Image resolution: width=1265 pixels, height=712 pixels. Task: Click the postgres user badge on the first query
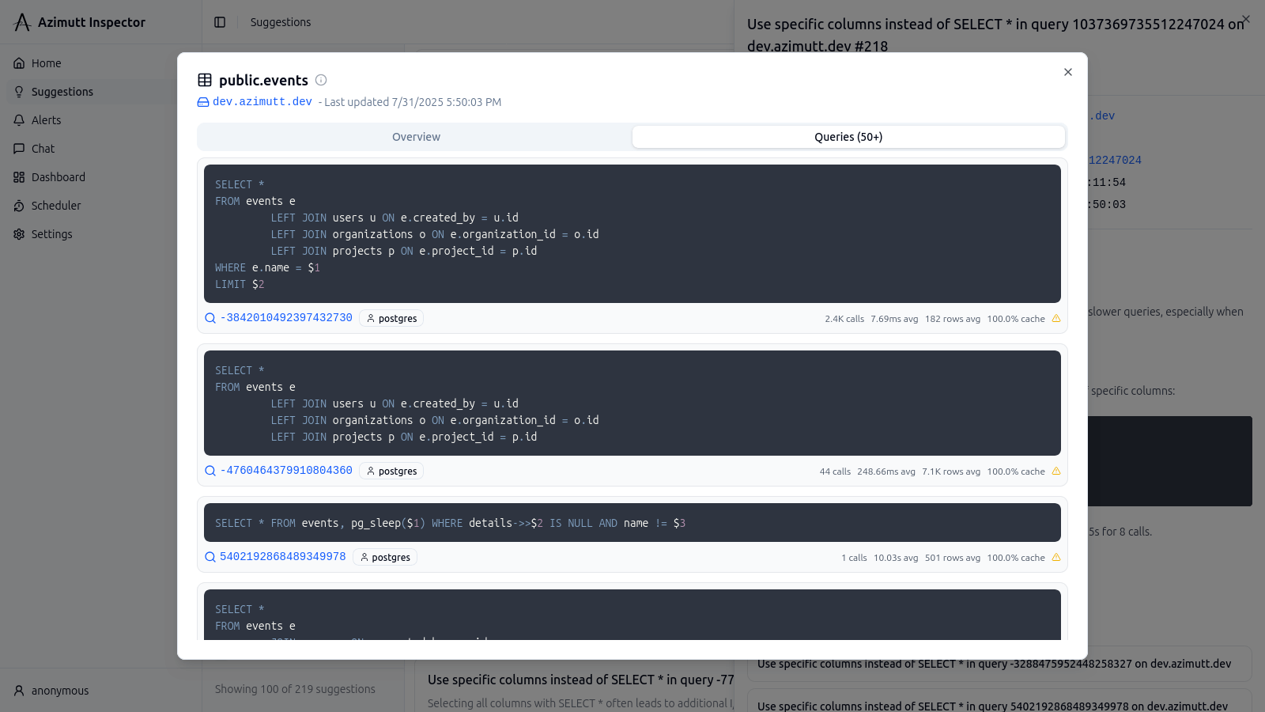pos(391,319)
